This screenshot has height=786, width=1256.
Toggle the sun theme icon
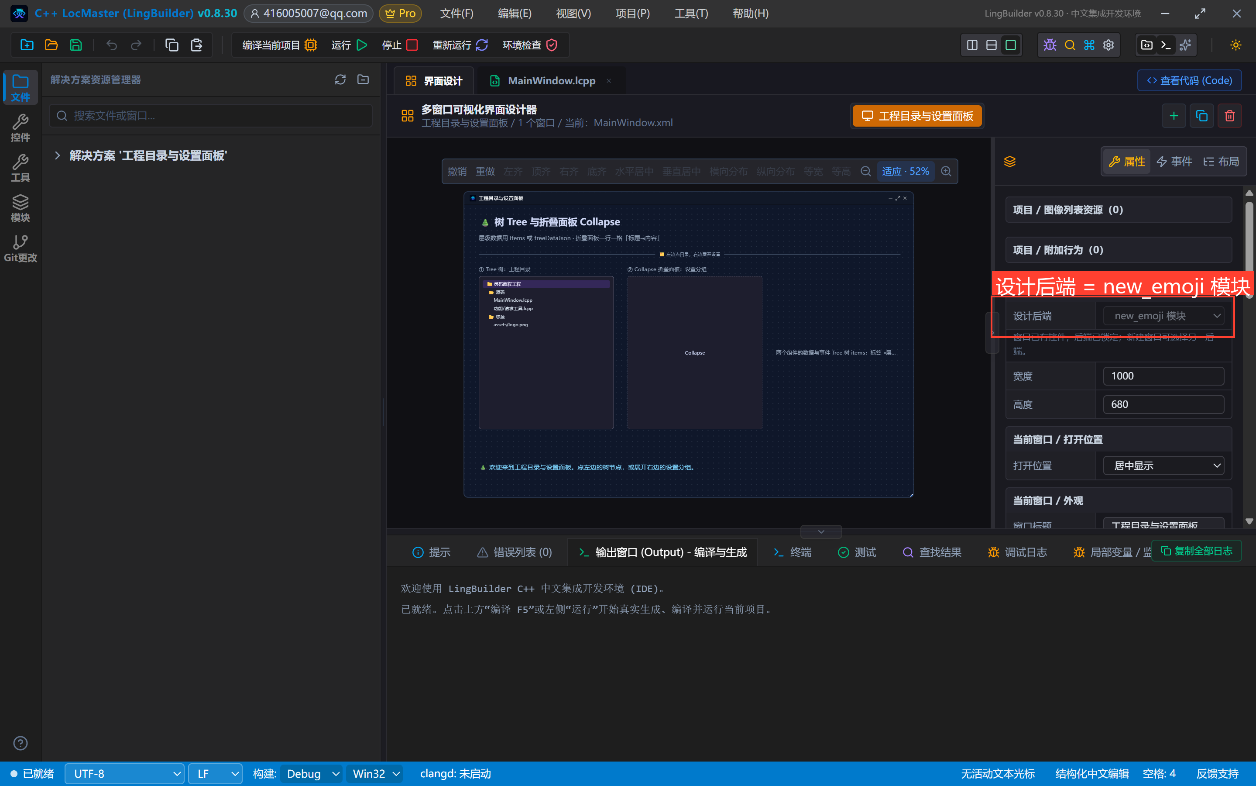1236,45
